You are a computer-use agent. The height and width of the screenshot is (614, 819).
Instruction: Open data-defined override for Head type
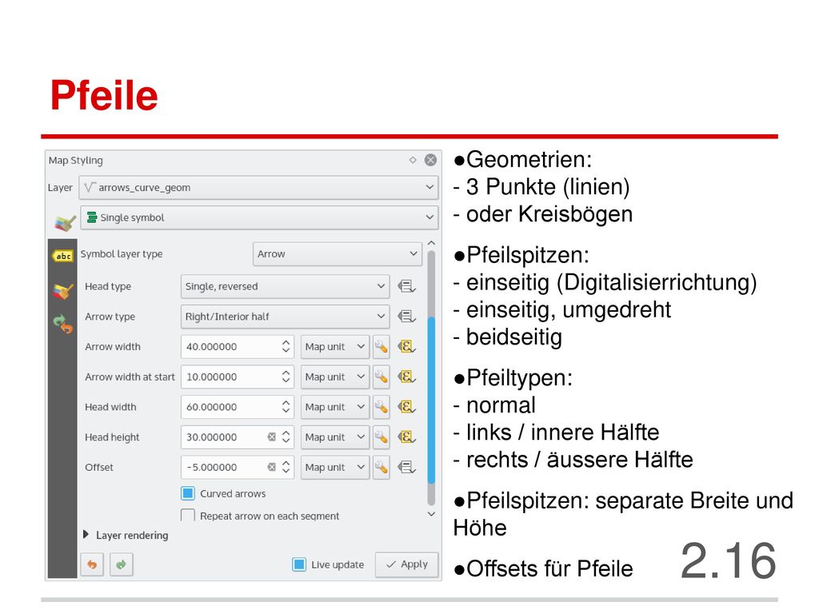(406, 286)
